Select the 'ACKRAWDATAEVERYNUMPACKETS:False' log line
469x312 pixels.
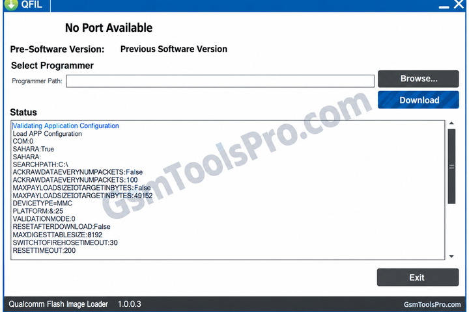click(x=78, y=172)
